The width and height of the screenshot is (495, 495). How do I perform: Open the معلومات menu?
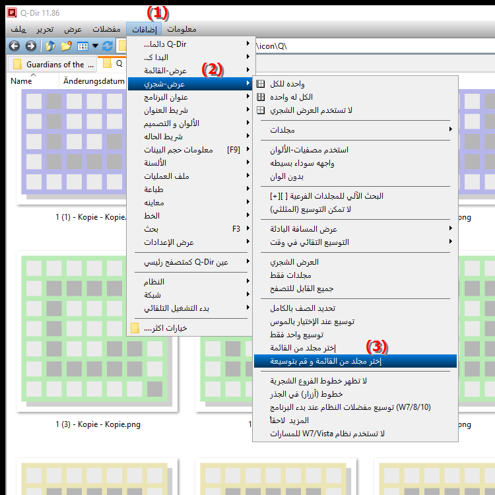pyautogui.click(x=181, y=29)
